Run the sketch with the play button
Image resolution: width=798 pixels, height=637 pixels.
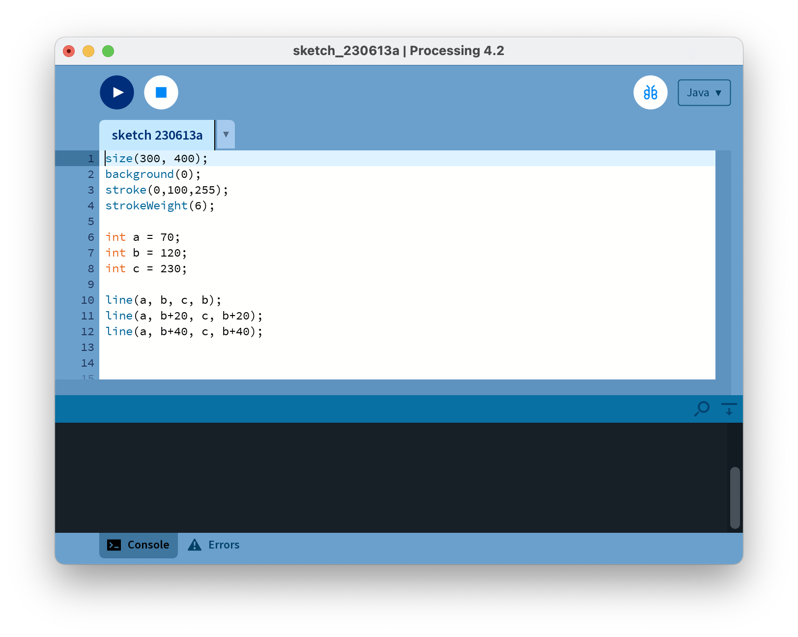pyautogui.click(x=117, y=92)
